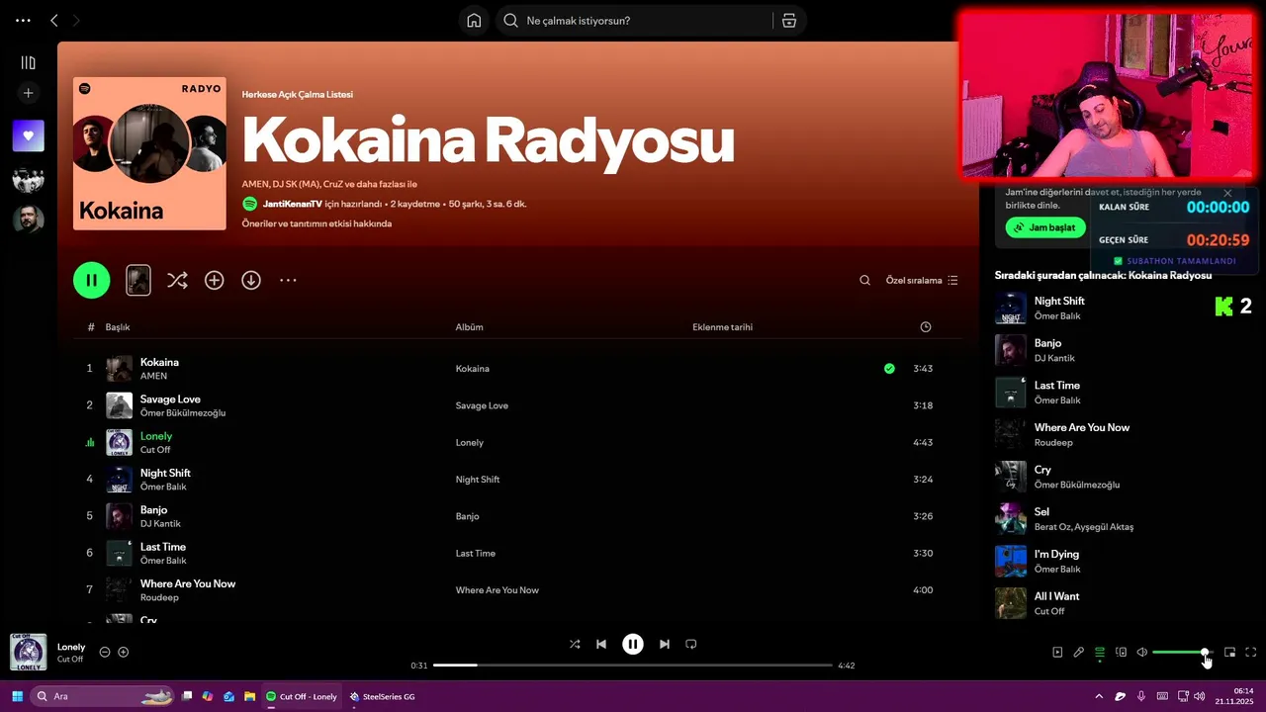Open the Özel sıralama sort dropdown
The image size is (1266, 712).
click(x=922, y=280)
